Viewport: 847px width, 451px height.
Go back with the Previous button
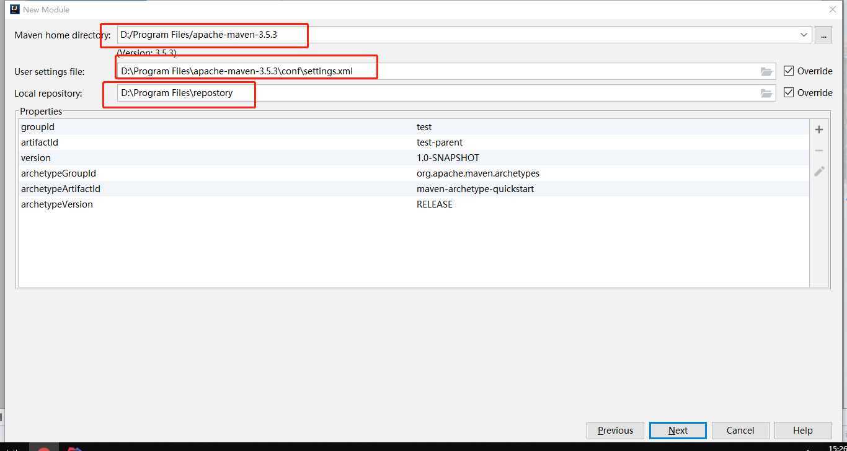pos(615,431)
